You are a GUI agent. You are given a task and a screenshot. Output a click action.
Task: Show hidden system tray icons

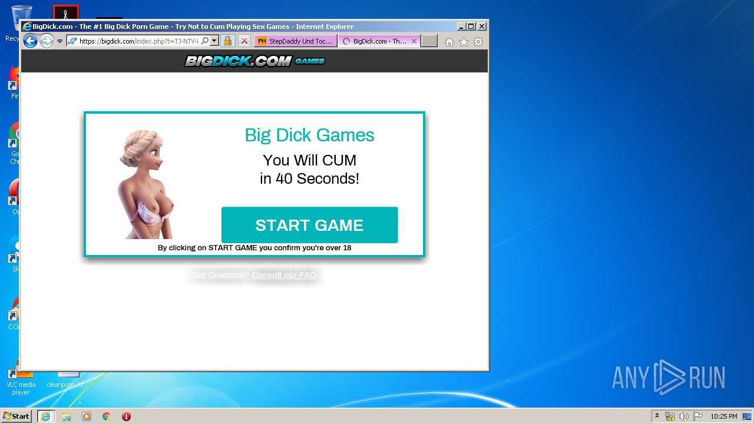coord(657,416)
